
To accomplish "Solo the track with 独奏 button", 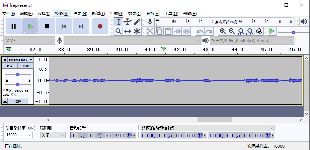I will [x=26, y=66].
